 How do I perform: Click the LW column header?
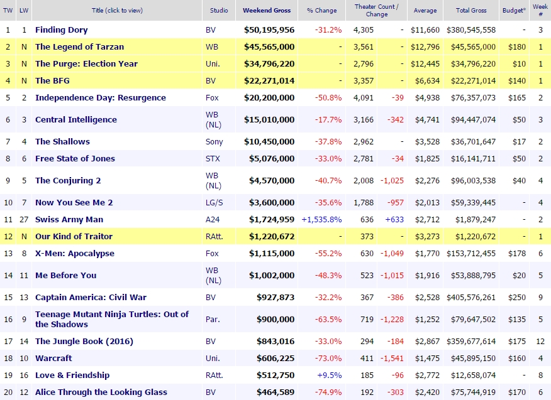pos(24,10)
